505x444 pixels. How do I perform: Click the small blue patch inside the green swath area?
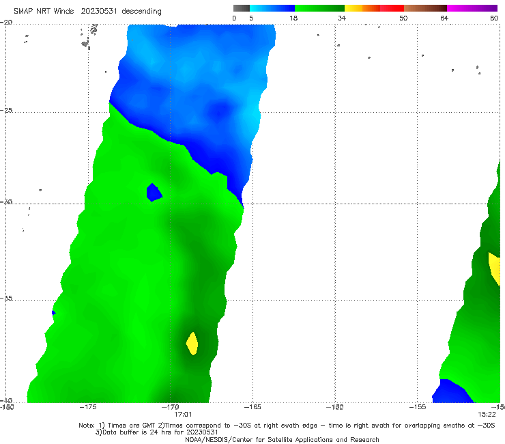(x=154, y=193)
